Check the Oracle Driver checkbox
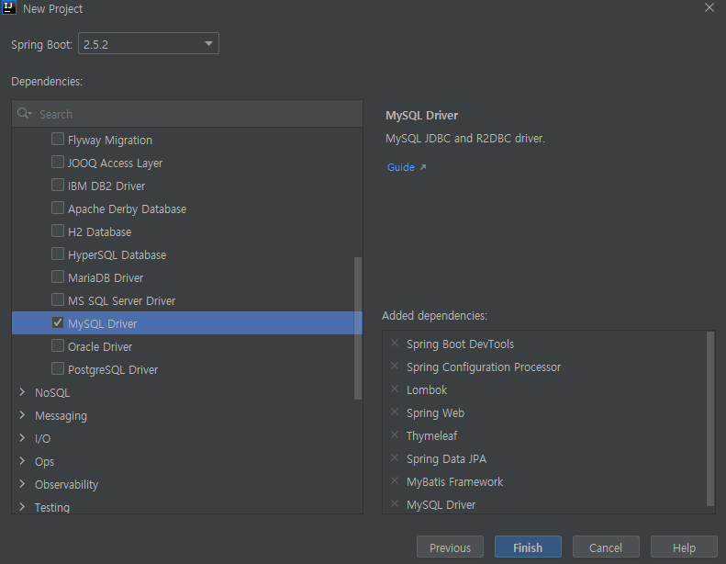Image resolution: width=726 pixels, height=564 pixels. coord(58,345)
